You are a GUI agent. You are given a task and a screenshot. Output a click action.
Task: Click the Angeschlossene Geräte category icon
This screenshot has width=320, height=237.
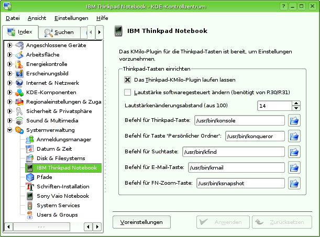coord(19,45)
